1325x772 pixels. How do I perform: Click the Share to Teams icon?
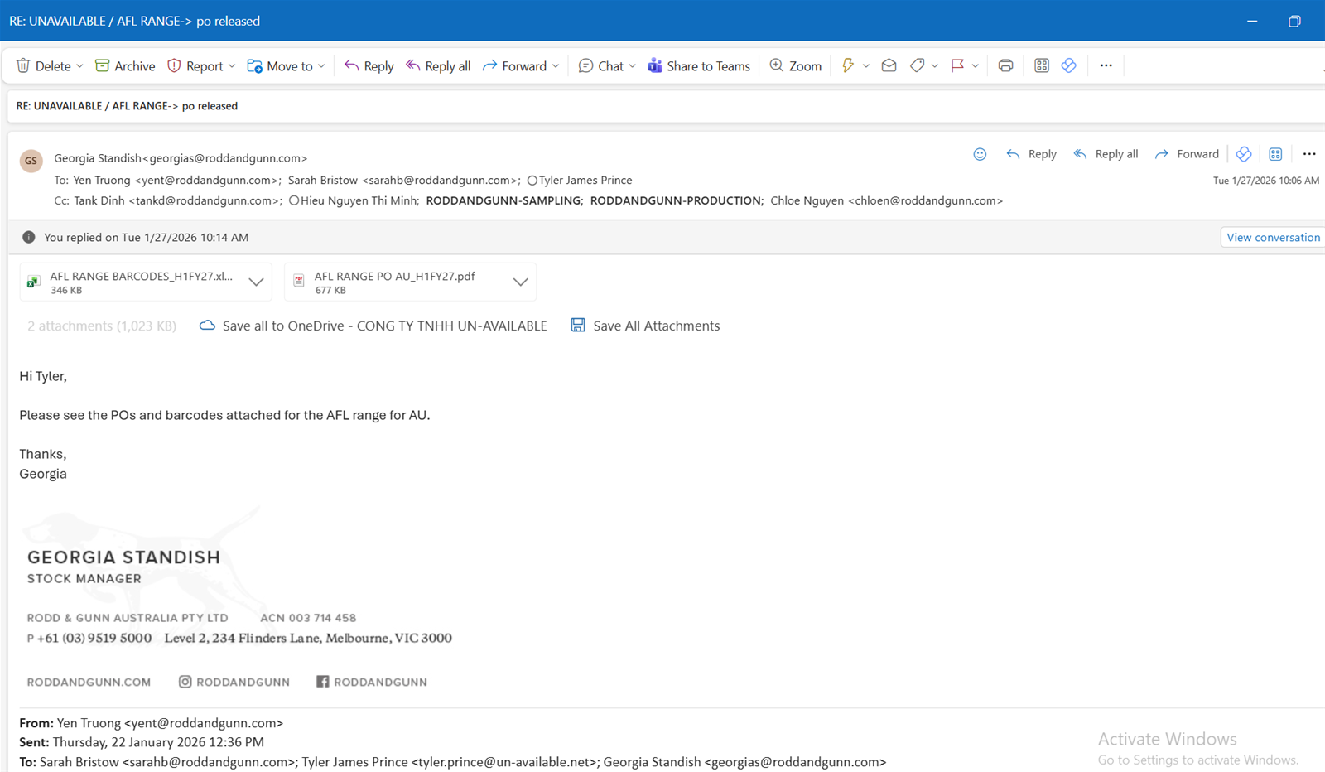coord(655,65)
